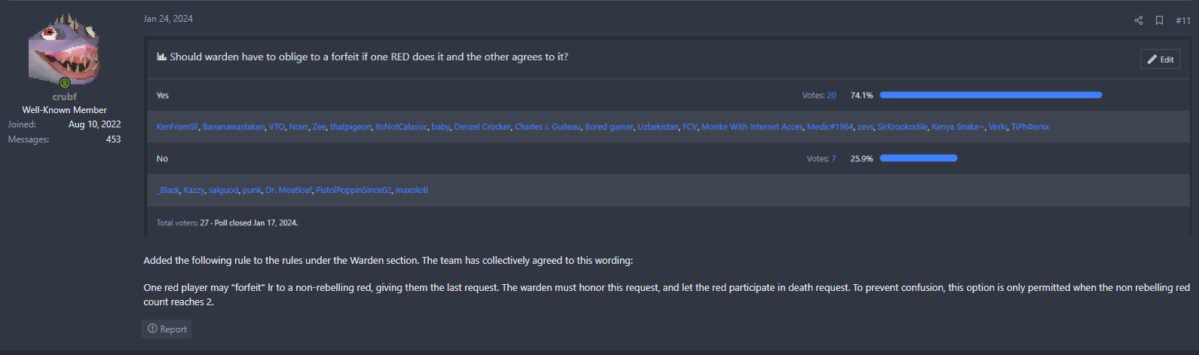Image resolution: width=1199 pixels, height=355 pixels.
Task: Open post number #11 permalink
Action: [x=1183, y=20]
